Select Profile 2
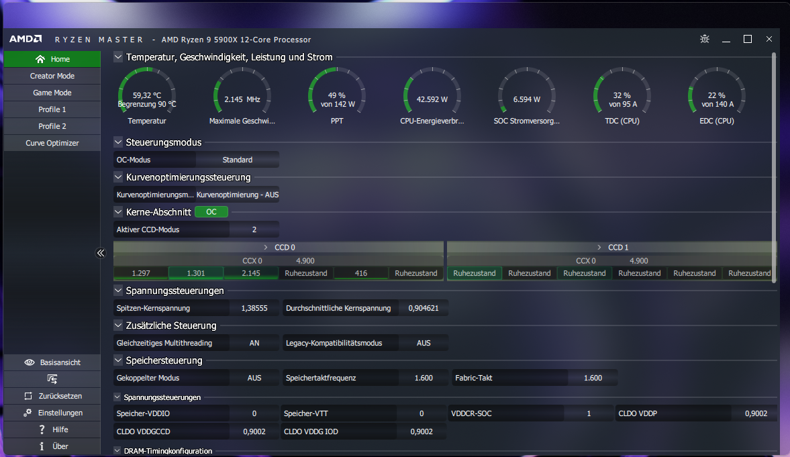The width and height of the screenshot is (790, 457). 52,126
